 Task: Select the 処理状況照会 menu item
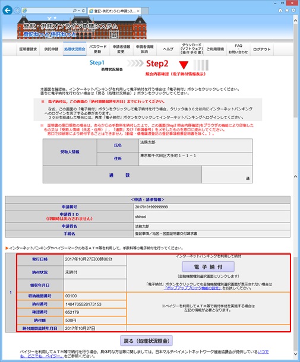pyautogui.click(x=75, y=49)
